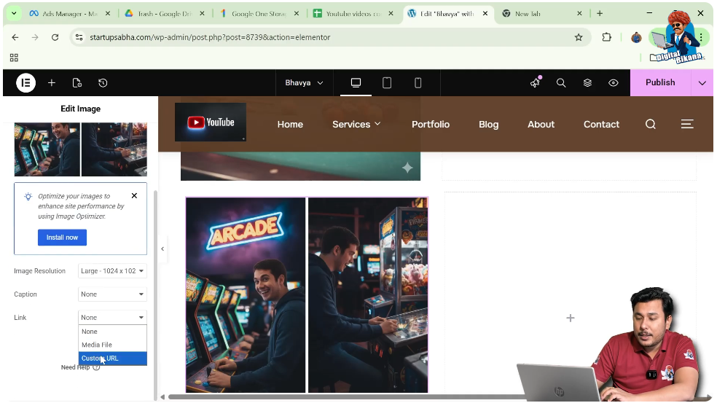717x403 pixels.
Task: Open the document settings page icon
Action: (77, 83)
